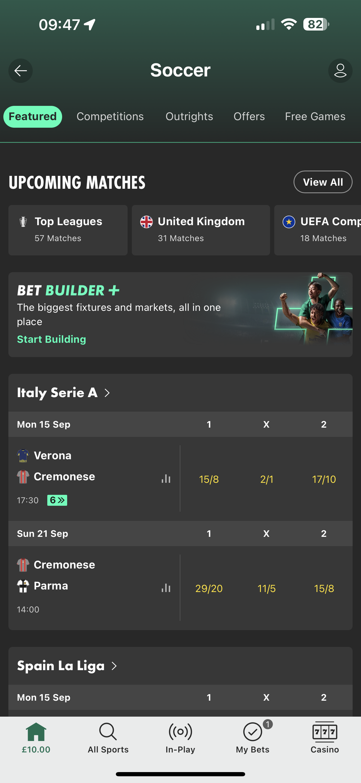Open the 6 bet builder markets badge
The image size is (361, 783).
57,499
